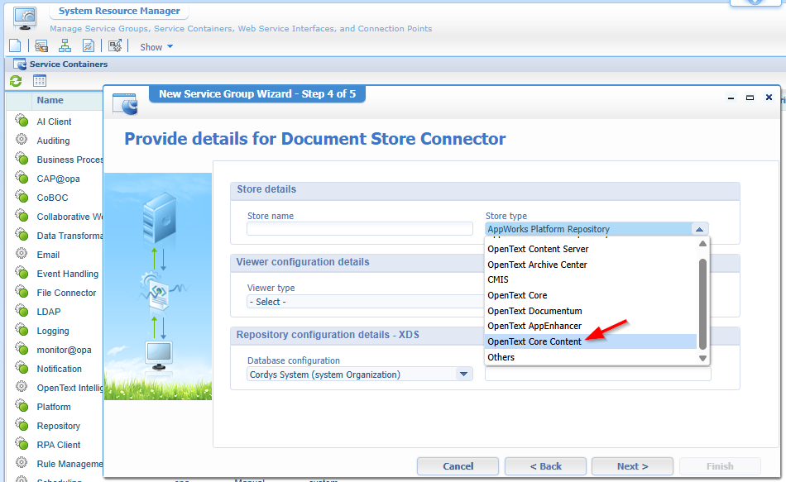Click the new document toolbar icon
Screen dimensions: 786x482
15,46
